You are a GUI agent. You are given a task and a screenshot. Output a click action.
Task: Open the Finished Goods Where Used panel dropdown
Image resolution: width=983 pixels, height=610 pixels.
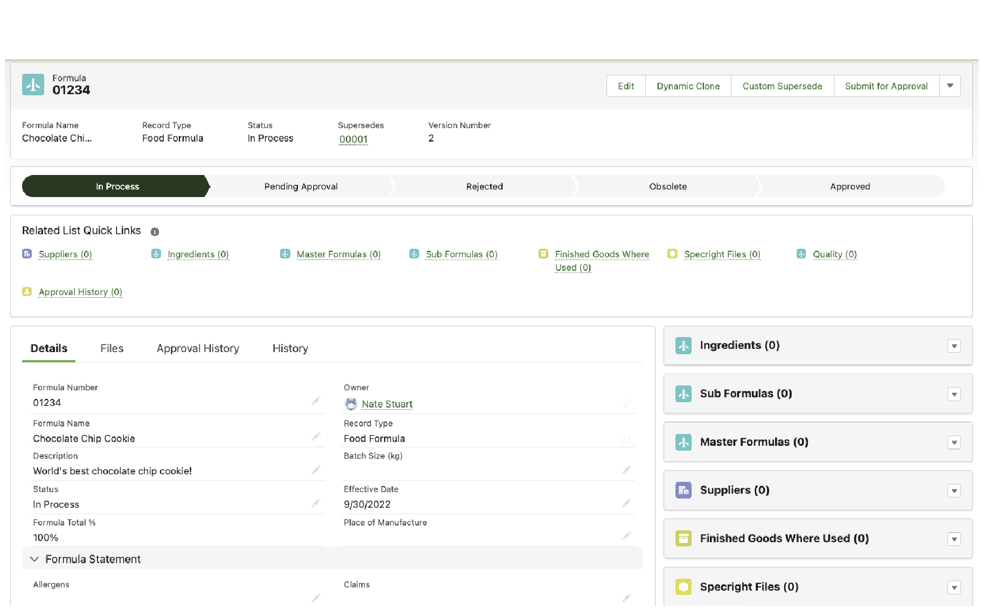click(954, 538)
